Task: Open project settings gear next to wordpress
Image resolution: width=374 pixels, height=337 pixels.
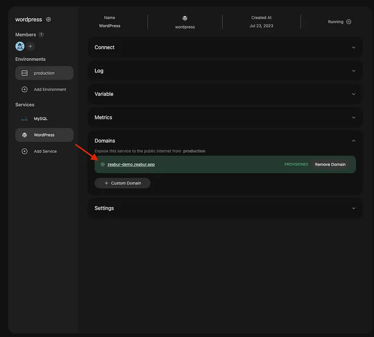Action: tap(49, 19)
